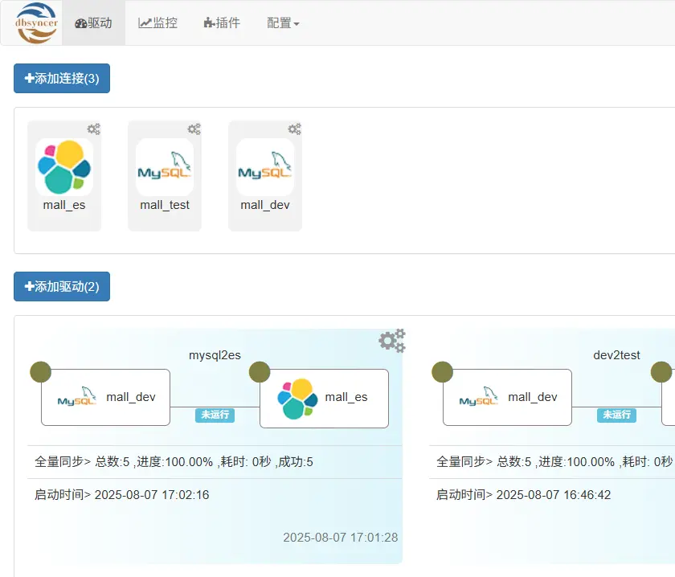Click the gear icon on mall_es card

94,129
